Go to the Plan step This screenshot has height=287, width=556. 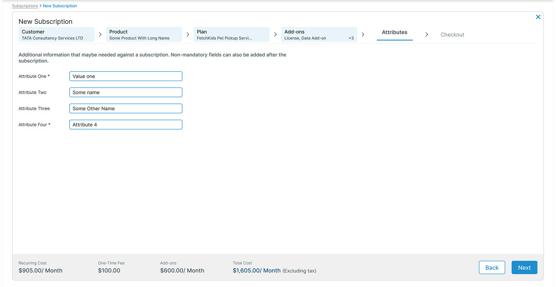click(x=232, y=35)
